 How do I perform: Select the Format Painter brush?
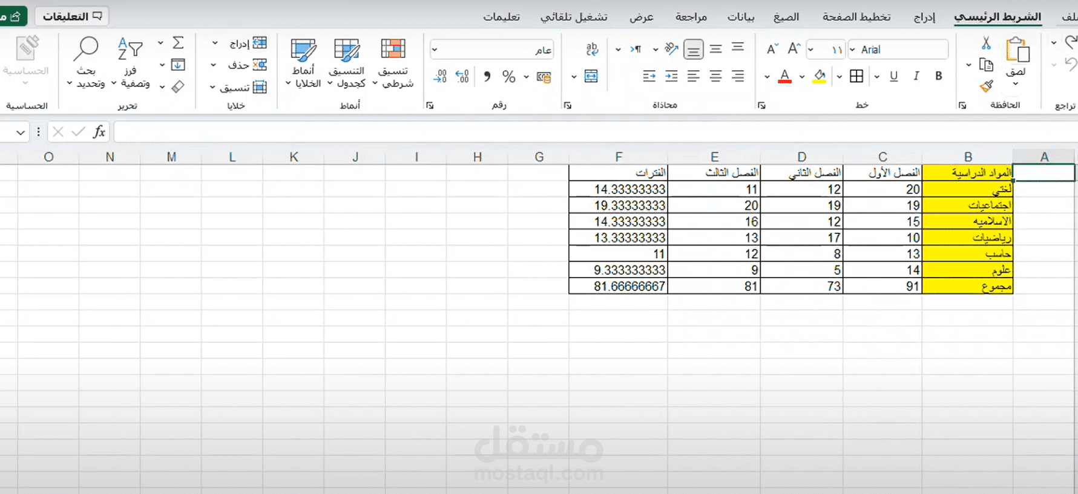click(x=986, y=86)
